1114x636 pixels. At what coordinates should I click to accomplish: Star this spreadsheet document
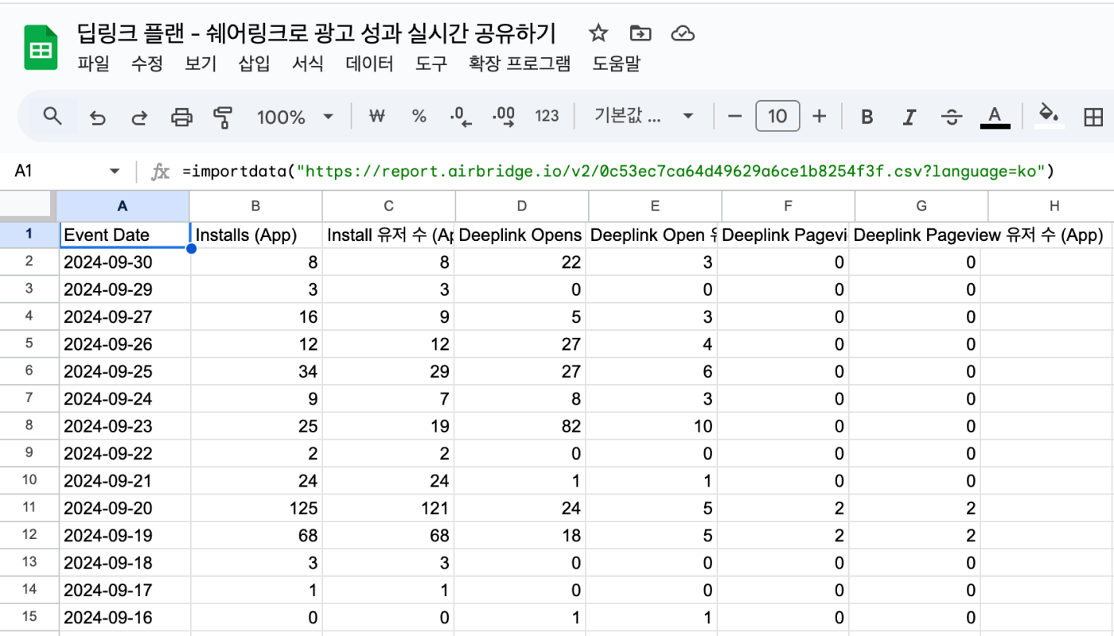[598, 33]
